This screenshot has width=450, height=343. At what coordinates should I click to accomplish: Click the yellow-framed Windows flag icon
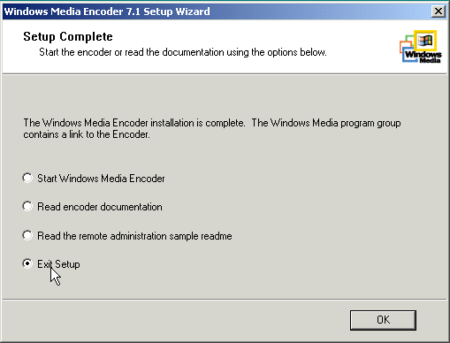(425, 41)
